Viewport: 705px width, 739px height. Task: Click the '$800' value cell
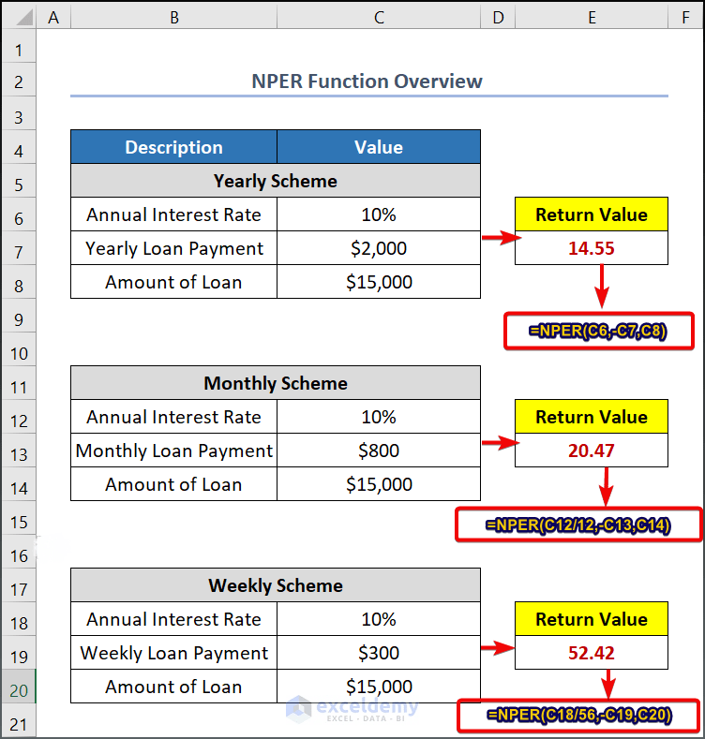(379, 451)
